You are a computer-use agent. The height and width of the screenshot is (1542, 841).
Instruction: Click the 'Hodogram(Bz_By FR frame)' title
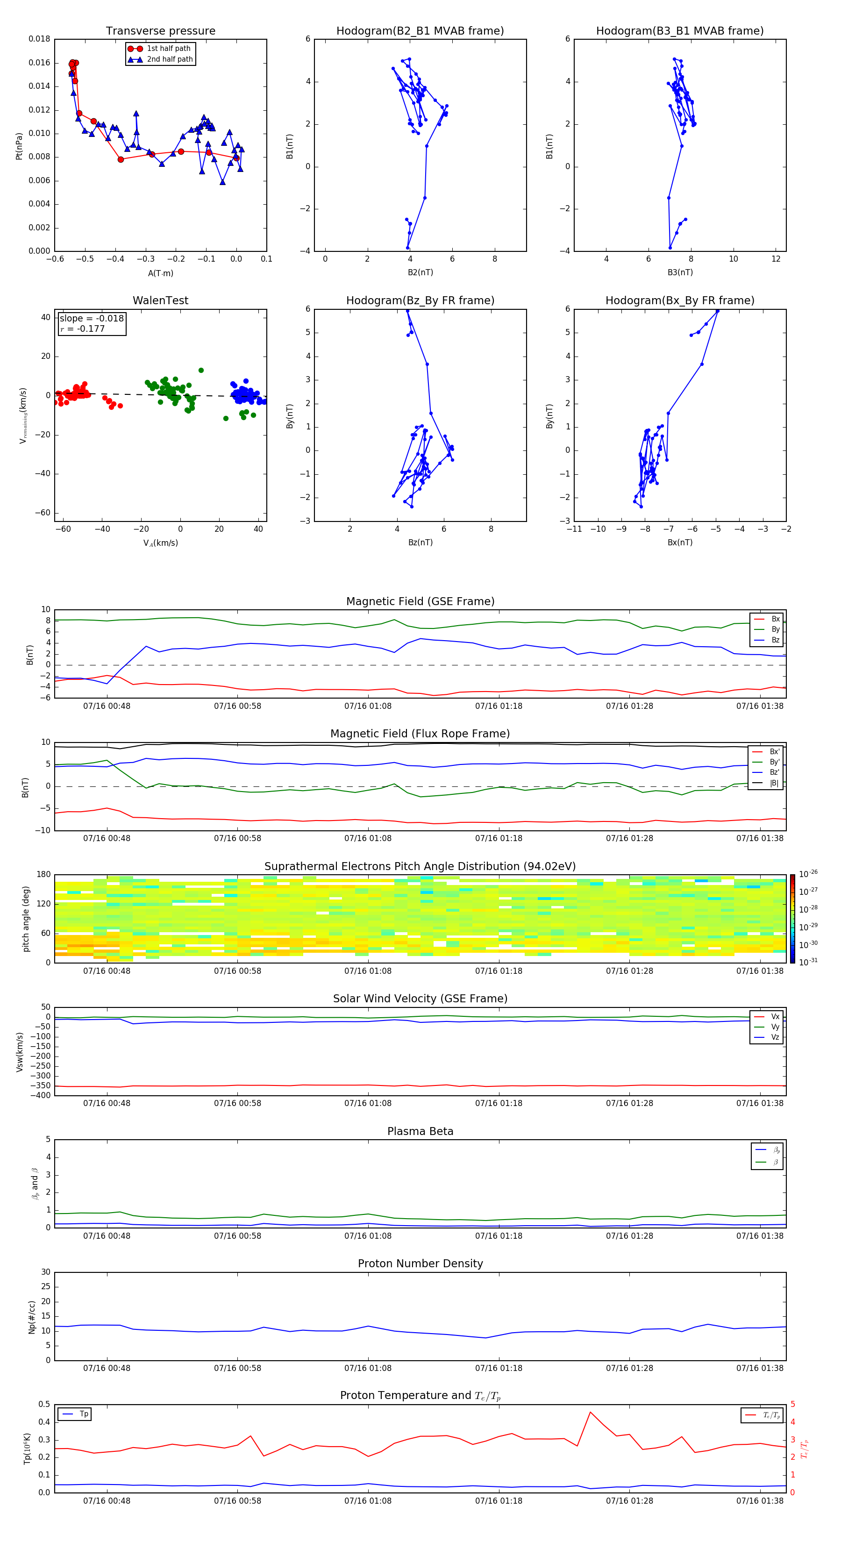tap(420, 300)
